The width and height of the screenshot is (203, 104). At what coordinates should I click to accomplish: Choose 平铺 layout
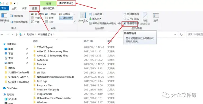(35, 22)
